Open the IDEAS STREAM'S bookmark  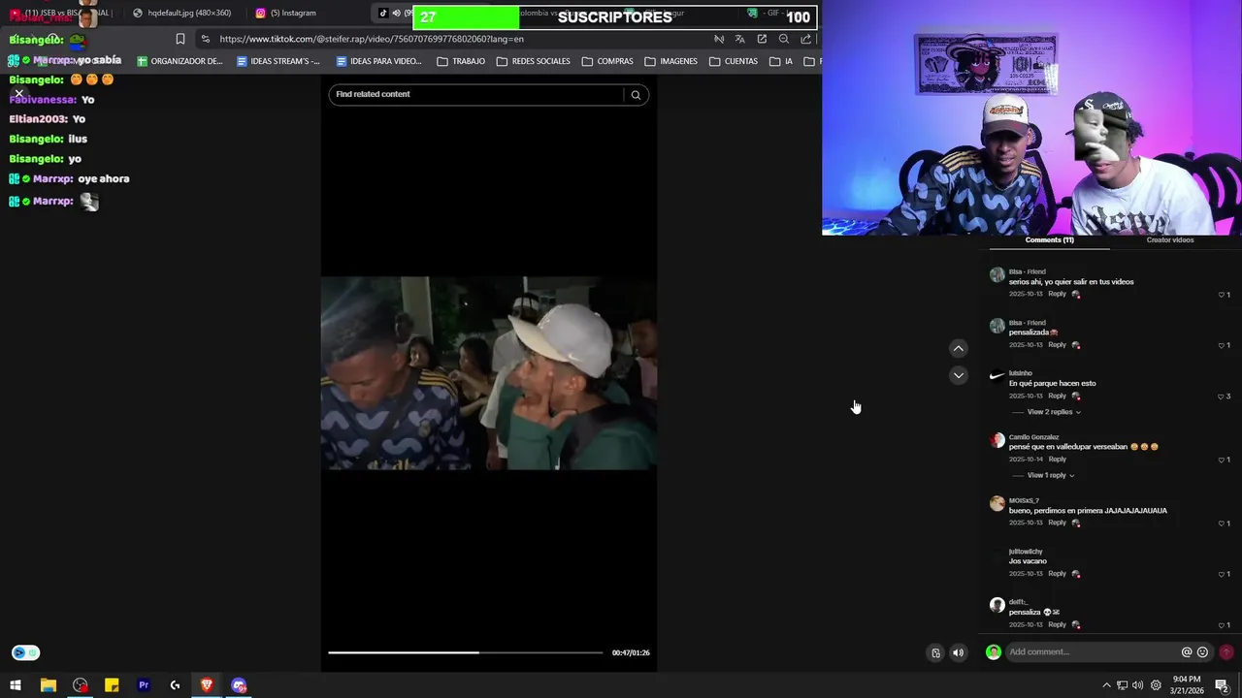tap(278, 61)
